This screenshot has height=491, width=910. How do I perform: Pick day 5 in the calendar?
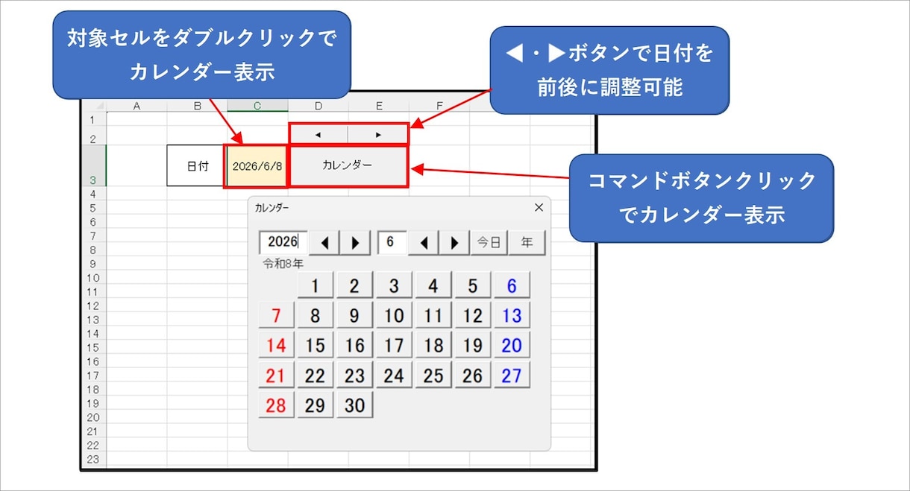pos(473,285)
